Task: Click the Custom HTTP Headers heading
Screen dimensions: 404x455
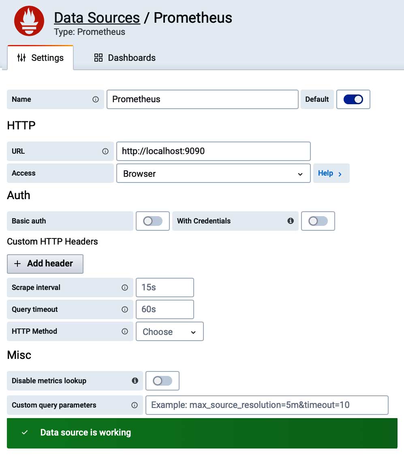Action: pos(53,241)
